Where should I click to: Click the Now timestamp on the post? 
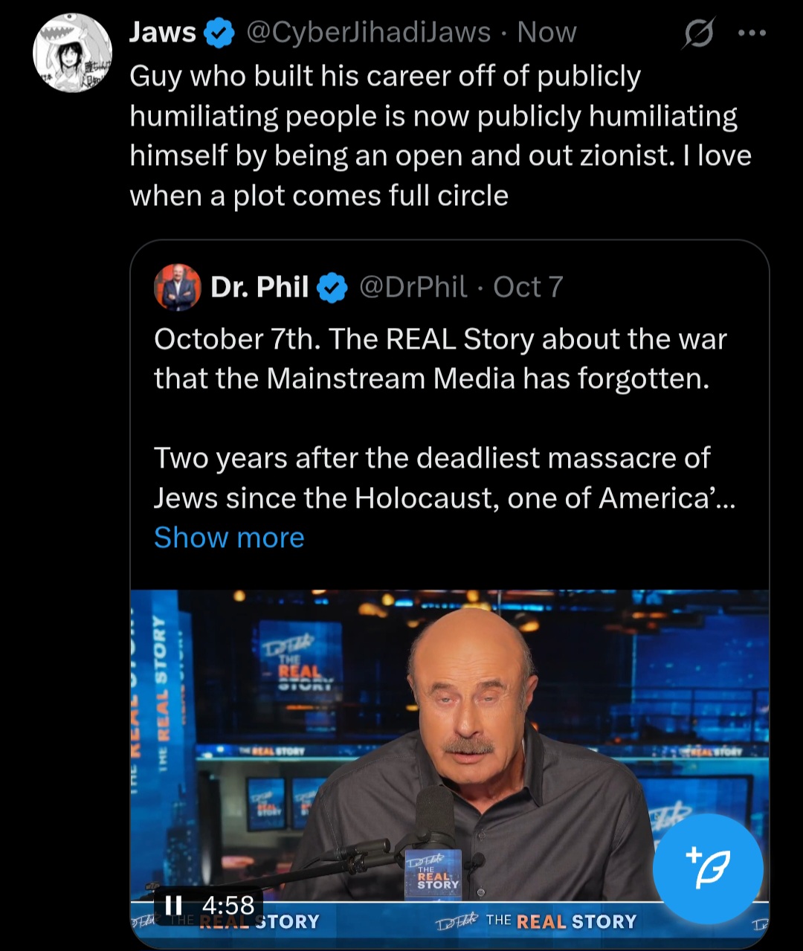546,33
